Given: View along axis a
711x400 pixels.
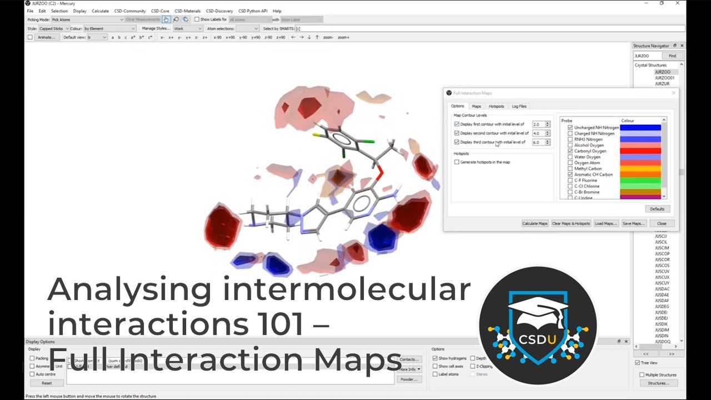Looking at the screenshot, I should (113, 37).
